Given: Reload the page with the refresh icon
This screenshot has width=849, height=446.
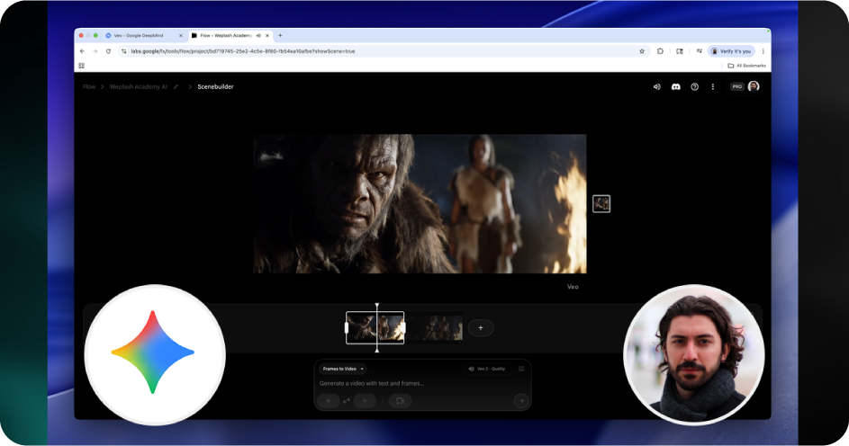Looking at the screenshot, I should point(108,51).
